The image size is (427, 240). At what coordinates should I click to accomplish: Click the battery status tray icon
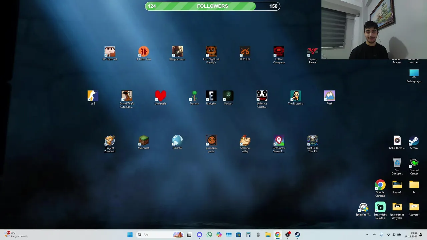click(399, 235)
